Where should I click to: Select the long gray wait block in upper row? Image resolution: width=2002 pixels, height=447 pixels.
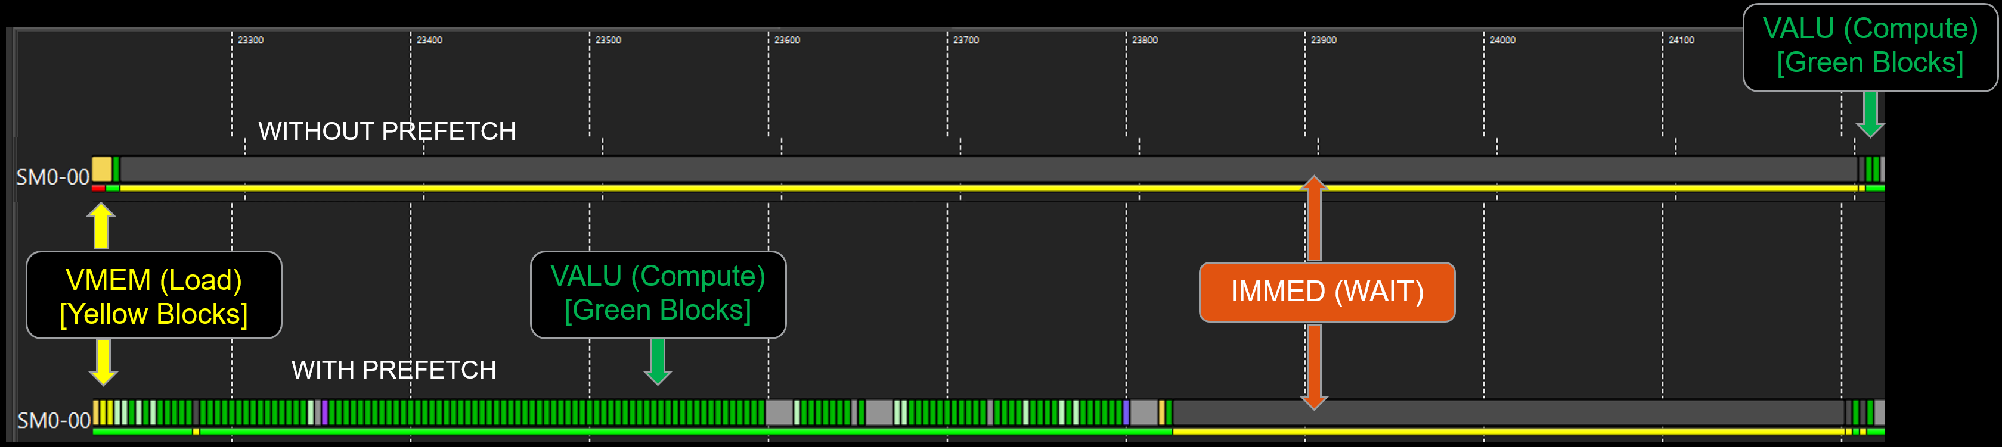pyautogui.click(x=988, y=169)
